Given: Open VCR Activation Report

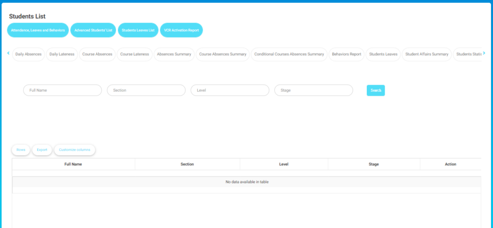Looking at the screenshot, I should pyautogui.click(x=182, y=30).
